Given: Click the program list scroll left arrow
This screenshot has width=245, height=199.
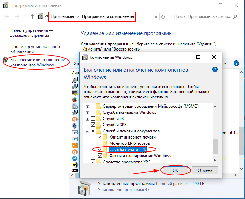Looking at the screenshot, I should tap(72, 175).
